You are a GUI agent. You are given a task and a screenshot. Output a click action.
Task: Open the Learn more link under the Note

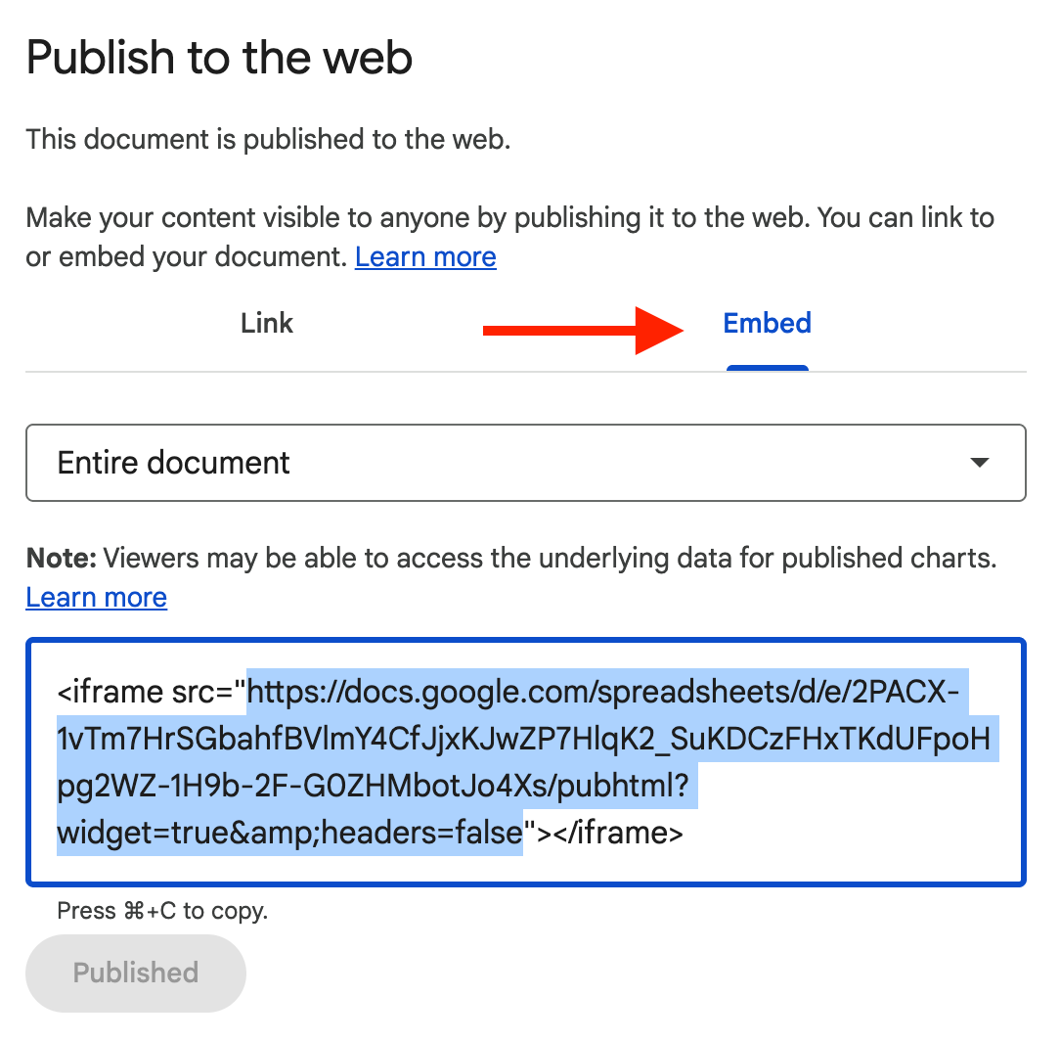(96, 597)
